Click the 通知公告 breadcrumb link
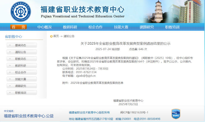The width and height of the screenshot is (205, 122). pyautogui.click(x=69, y=36)
